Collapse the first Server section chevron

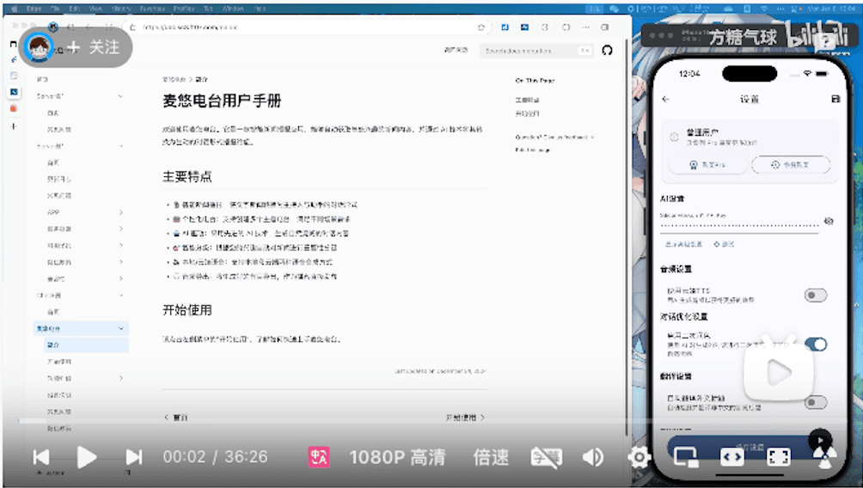tap(120, 95)
